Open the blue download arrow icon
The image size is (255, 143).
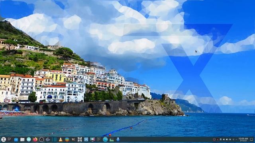tap(118, 139)
